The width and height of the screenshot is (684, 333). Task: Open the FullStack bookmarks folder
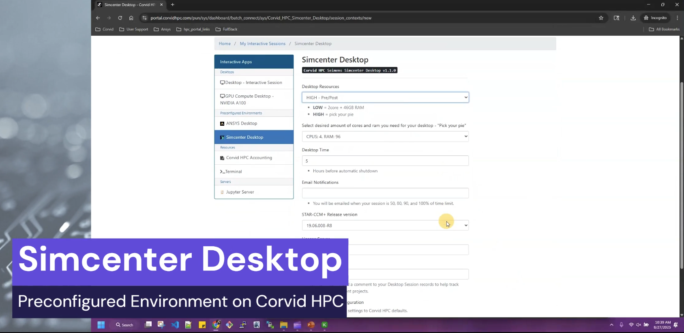(226, 29)
